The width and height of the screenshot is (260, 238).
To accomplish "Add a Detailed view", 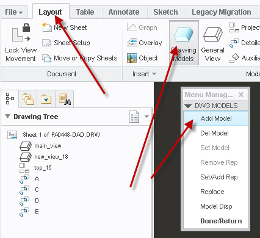I will pyautogui.click(x=244, y=43).
